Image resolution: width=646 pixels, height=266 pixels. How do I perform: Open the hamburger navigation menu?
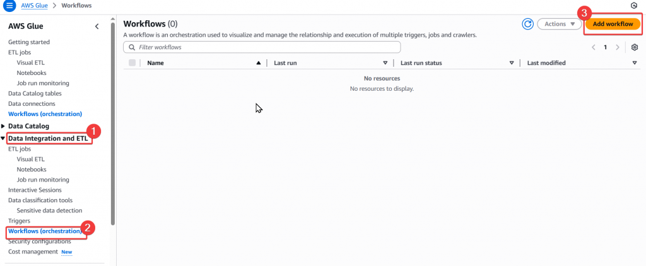click(9, 6)
